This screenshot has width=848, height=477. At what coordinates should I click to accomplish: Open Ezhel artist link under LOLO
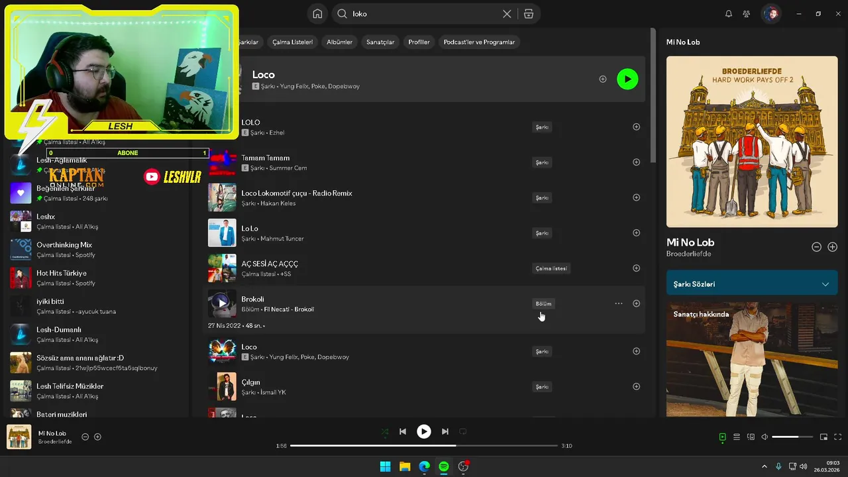tap(276, 132)
